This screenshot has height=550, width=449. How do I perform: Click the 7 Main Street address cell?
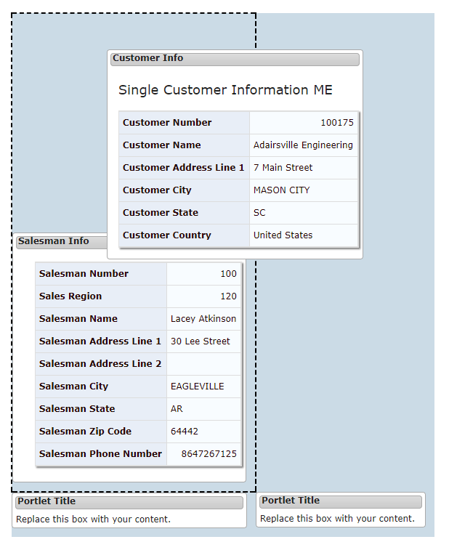pyautogui.click(x=304, y=167)
